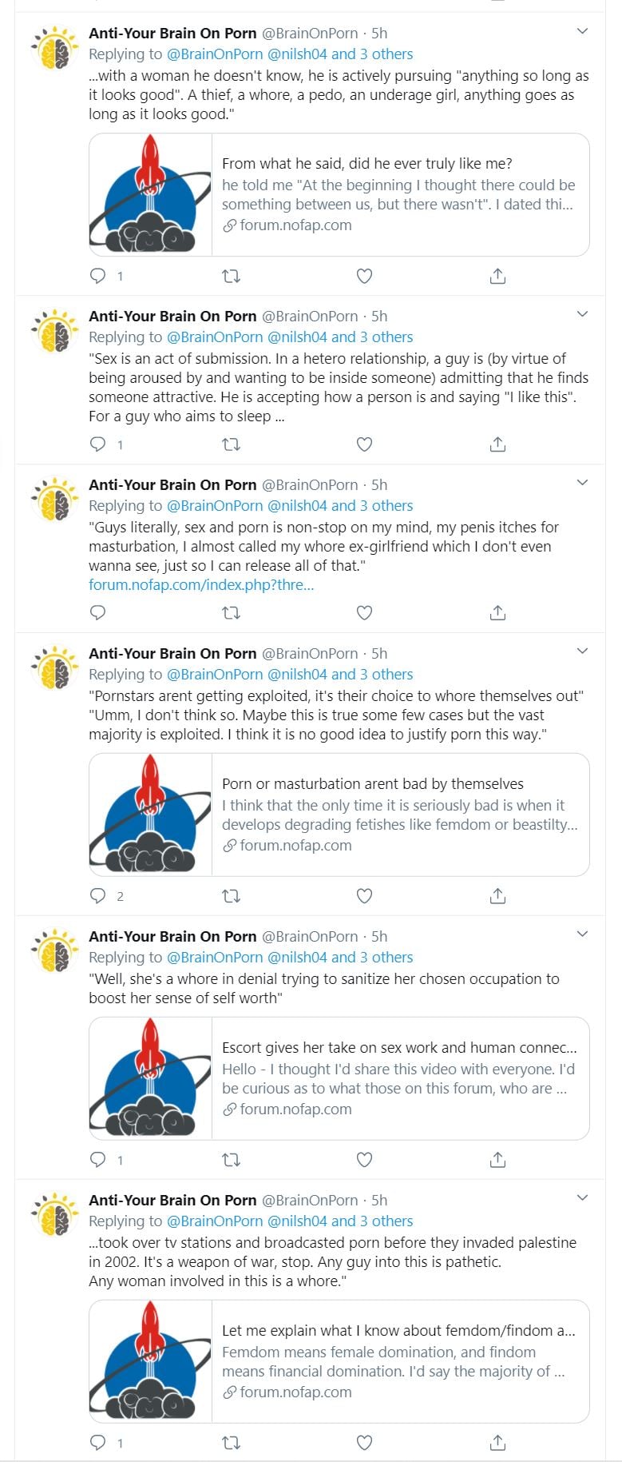Retweet the "Guys literally, sex and porn" tweet
The height and width of the screenshot is (1462, 622).
[231, 613]
